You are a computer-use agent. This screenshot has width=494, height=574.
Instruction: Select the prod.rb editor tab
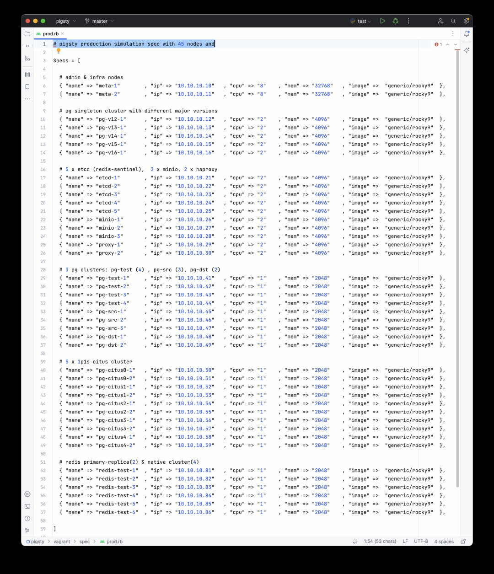click(x=50, y=34)
